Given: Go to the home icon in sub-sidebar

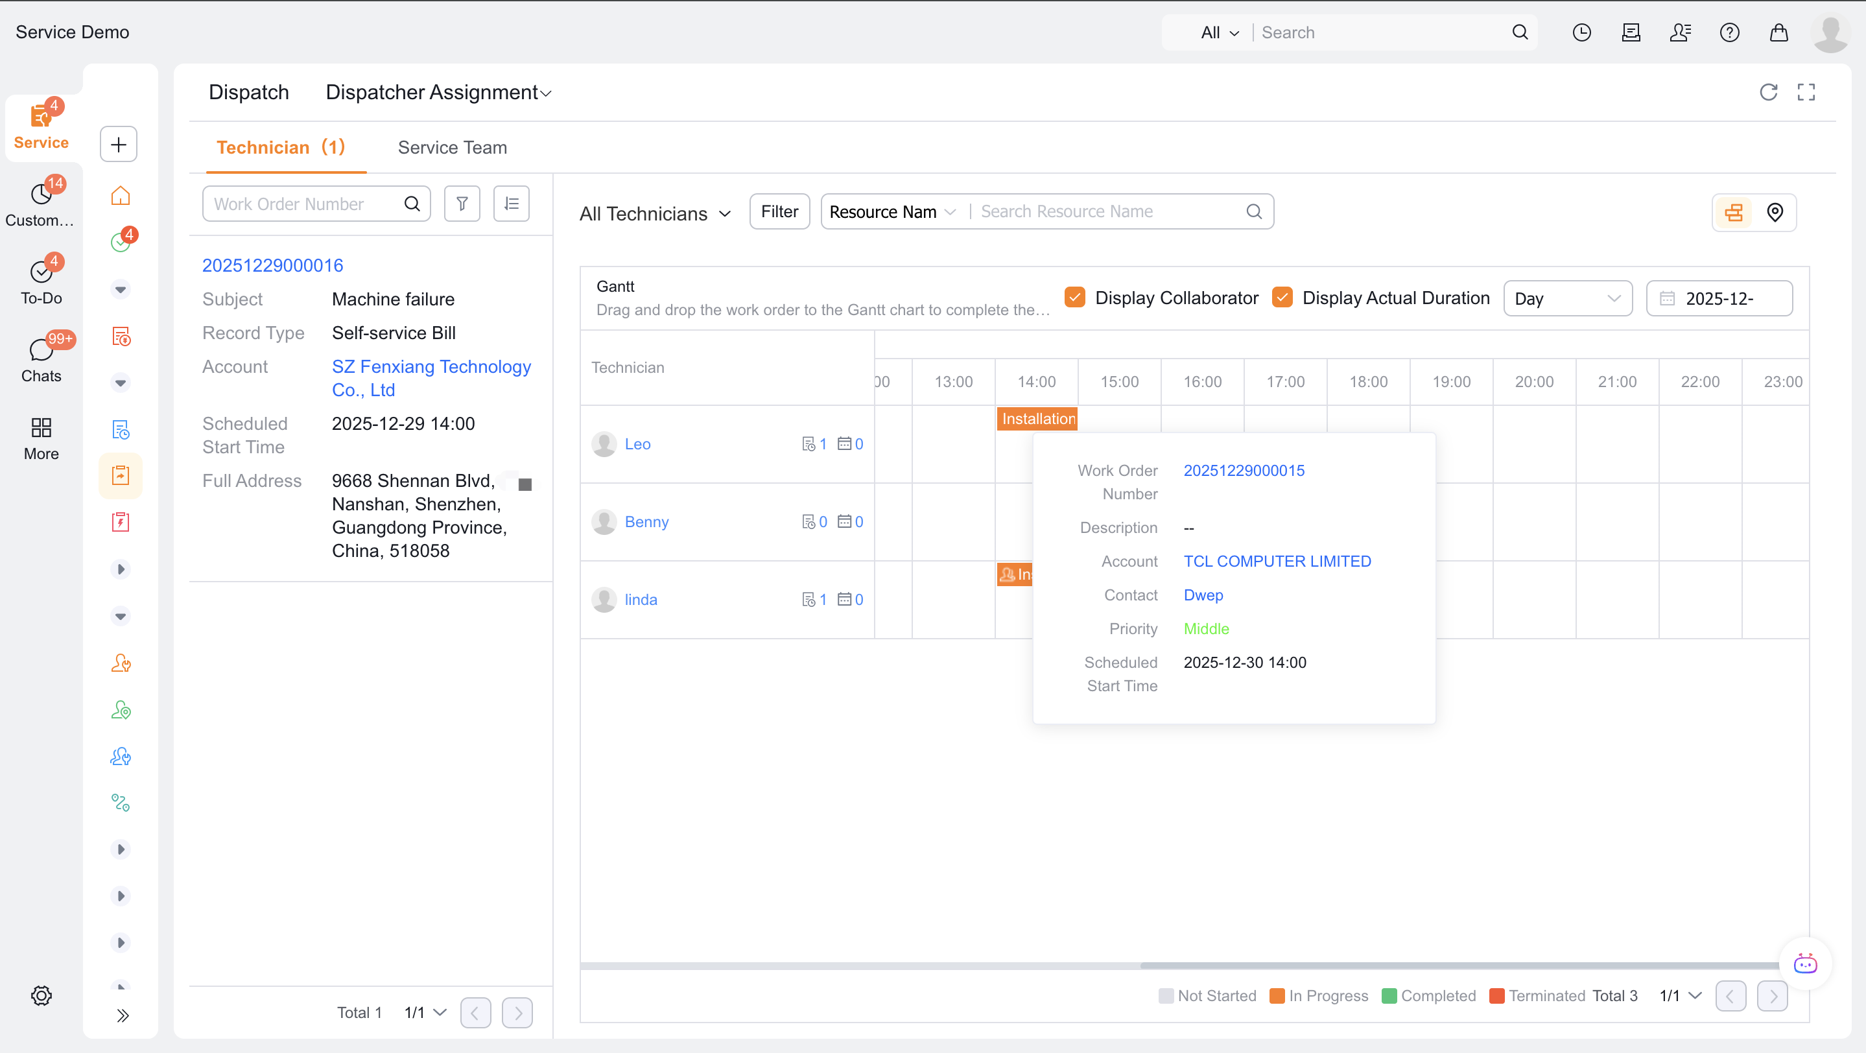Looking at the screenshot, I should click(120, 196).
